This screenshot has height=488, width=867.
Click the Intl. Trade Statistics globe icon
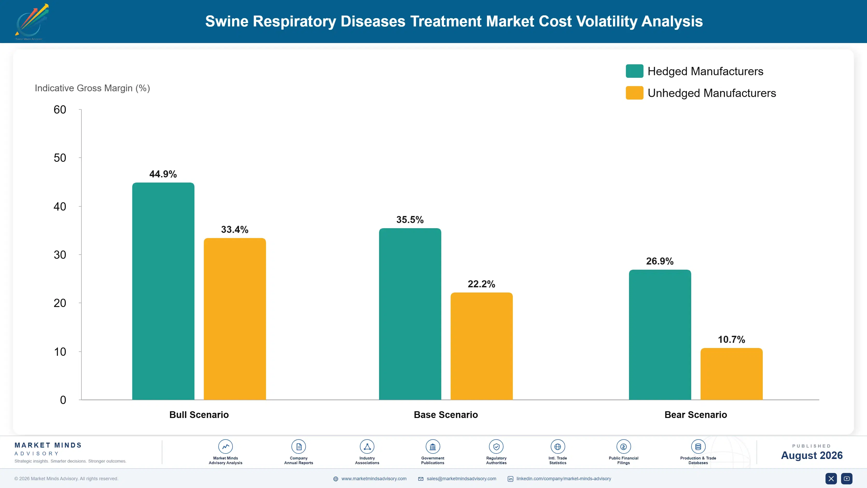tap(558, 447)
